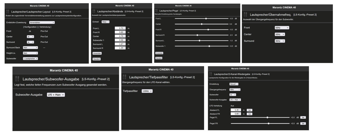Open the Endstufen-Zuweisung Vorverstärker dropdown
This screenshot has width=347, height=136.
point(42,22)
